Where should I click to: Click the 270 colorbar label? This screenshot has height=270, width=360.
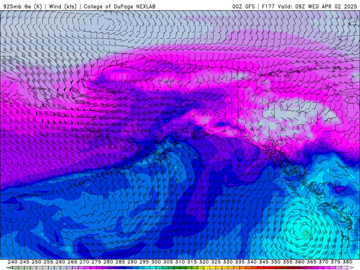[84, 262]
